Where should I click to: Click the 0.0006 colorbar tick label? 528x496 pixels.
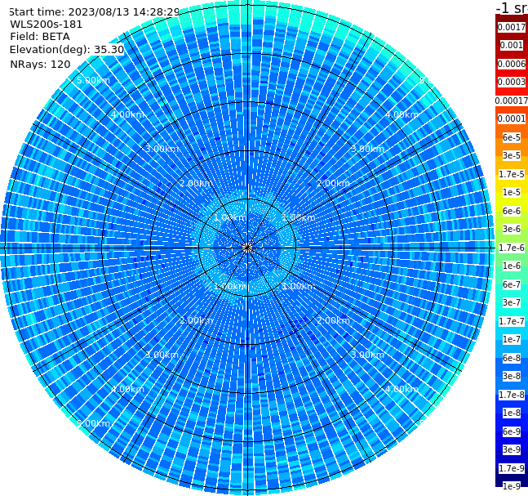pyautogui.click(x=512, y=64)
